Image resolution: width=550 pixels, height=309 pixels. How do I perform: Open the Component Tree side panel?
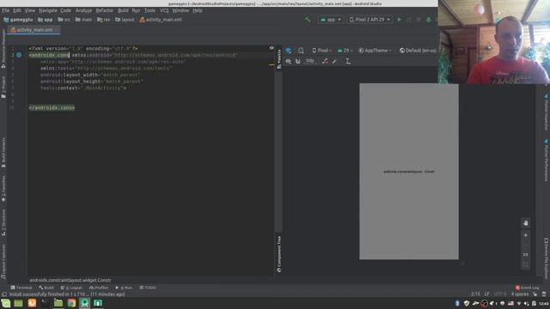click(x=278, y=254)
